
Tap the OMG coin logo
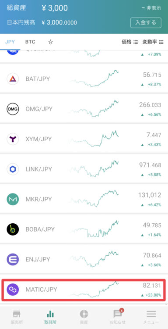pos(13,109)
